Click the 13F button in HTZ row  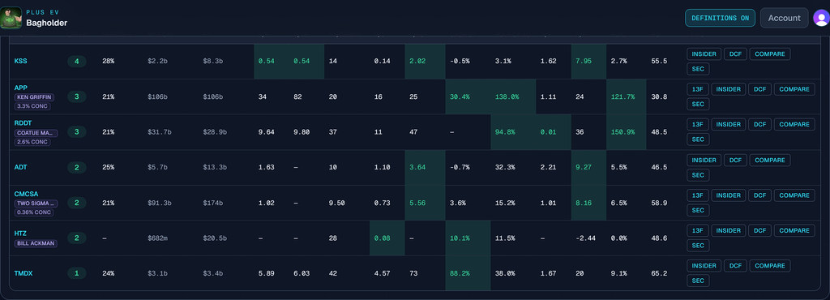[x=698, y=231]
